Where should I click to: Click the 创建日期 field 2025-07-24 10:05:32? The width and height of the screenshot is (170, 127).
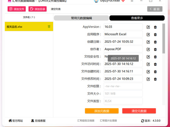[123, 42]
